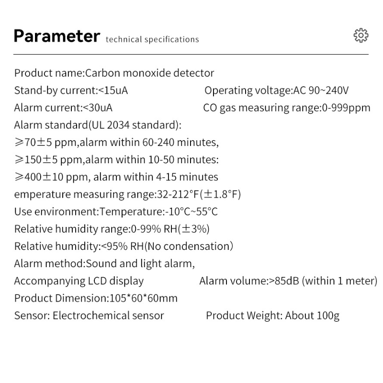Select the Relative humidity <95% RH line
Viewport: 383px width, 383px height.
(x=124, y=246)
